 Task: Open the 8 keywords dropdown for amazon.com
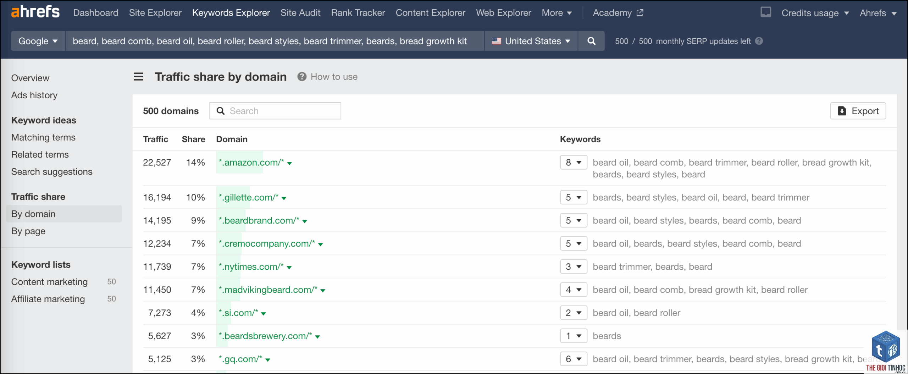574,163
